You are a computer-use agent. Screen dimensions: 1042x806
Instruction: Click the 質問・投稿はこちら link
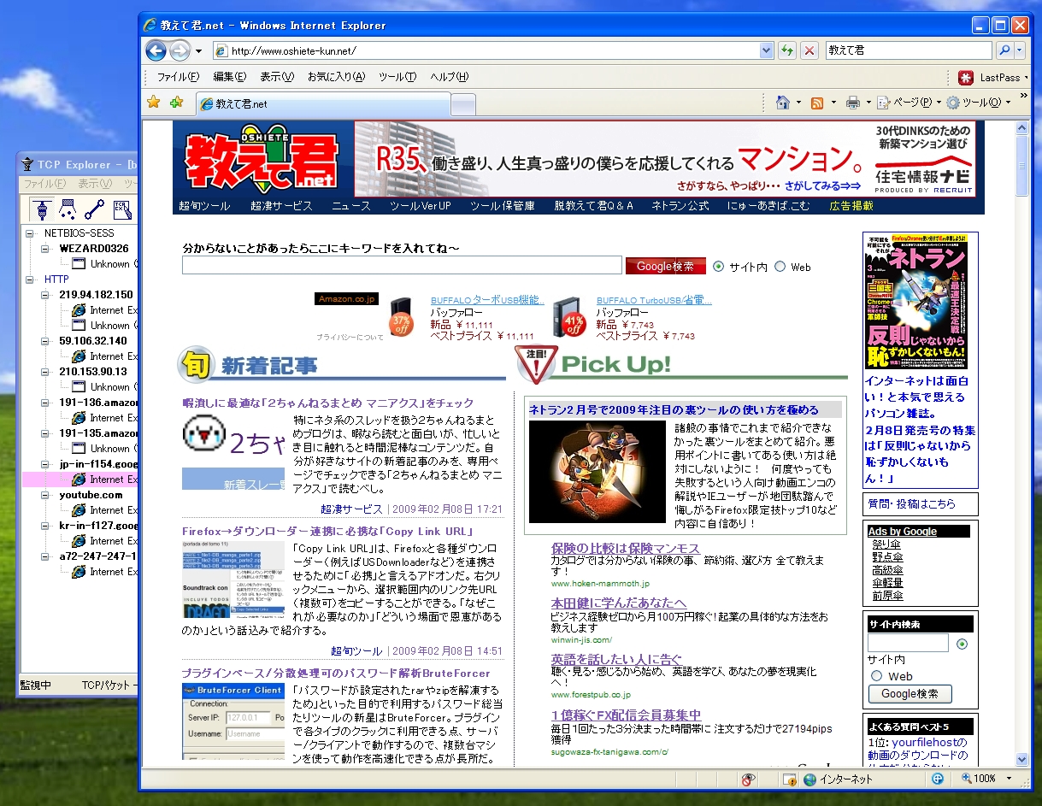(x=911, y=504)
